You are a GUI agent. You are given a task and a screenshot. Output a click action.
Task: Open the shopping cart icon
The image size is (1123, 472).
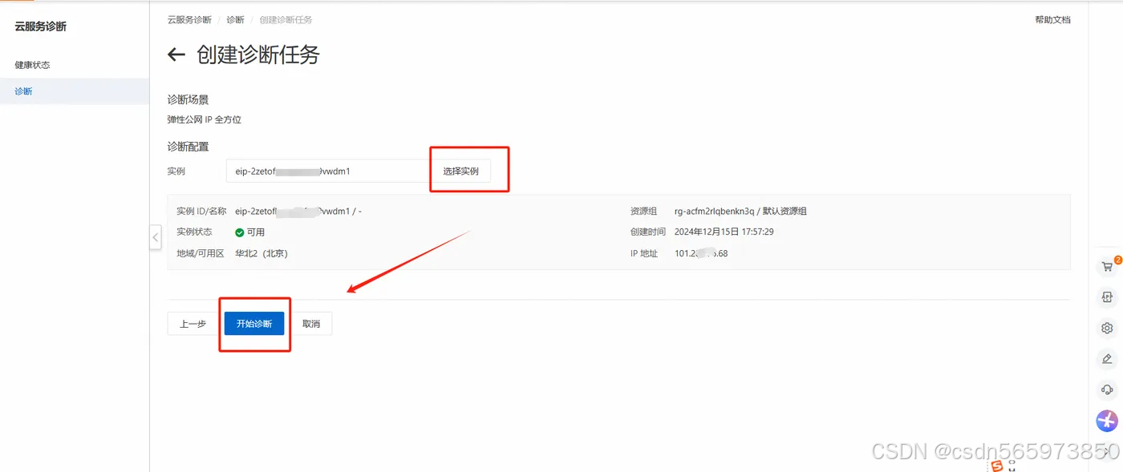point(1107,267)
